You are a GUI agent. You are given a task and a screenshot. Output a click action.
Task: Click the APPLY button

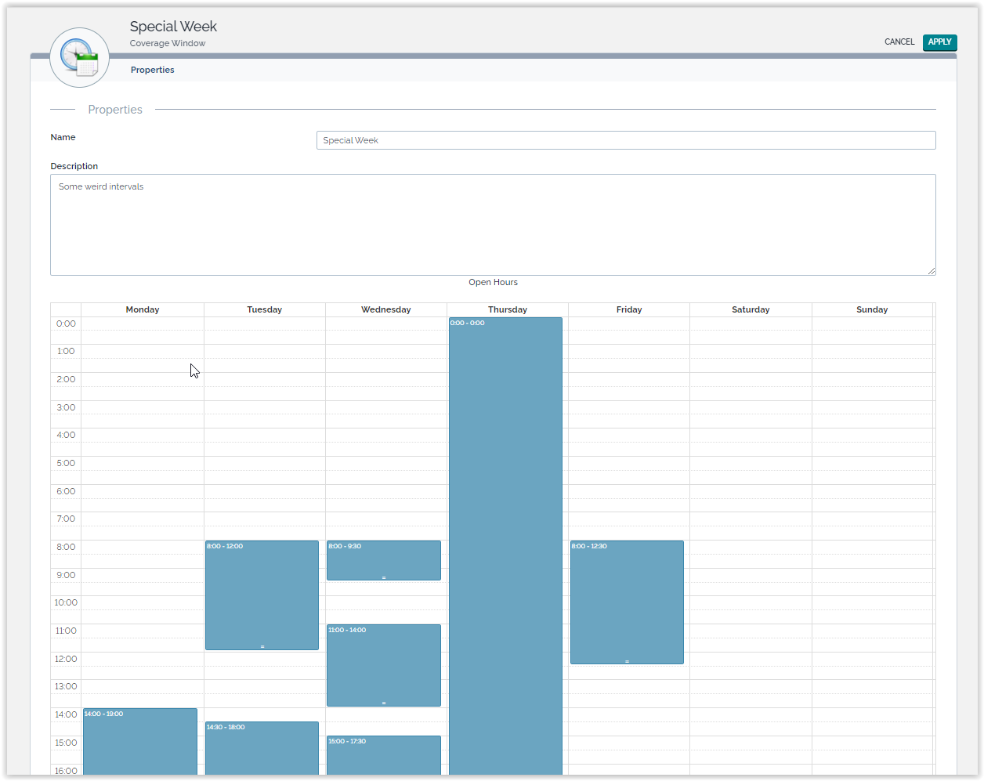click(939, 42)
